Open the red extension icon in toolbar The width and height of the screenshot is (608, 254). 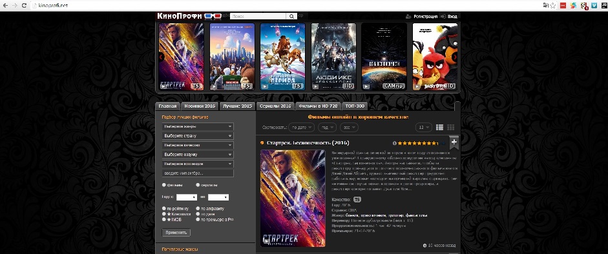pyautogui.click(x=563, y=5)
